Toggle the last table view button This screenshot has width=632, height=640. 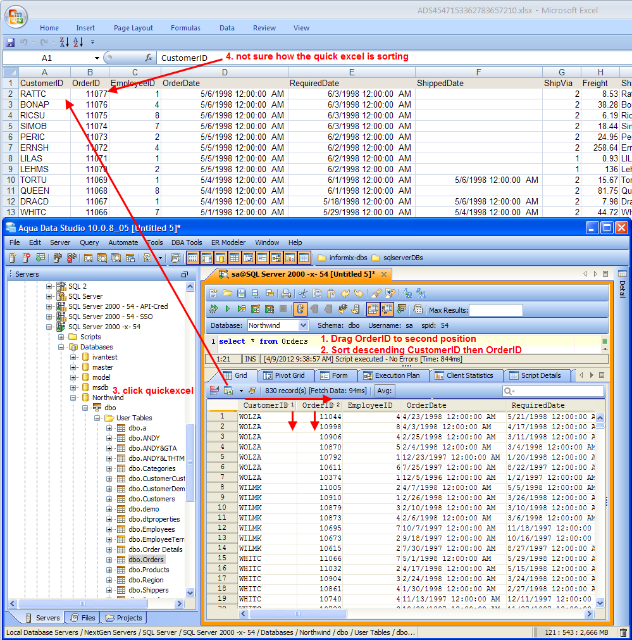pyautogui.click(x=304, y=258)
